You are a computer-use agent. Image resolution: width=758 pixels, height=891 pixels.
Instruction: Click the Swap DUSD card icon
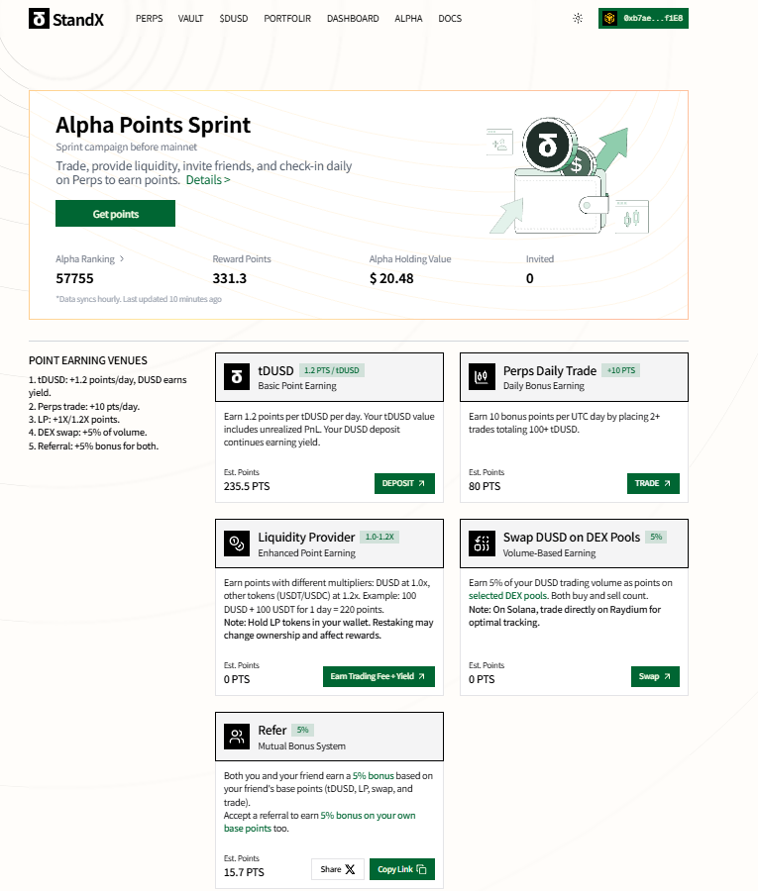(x=483, y=543)
